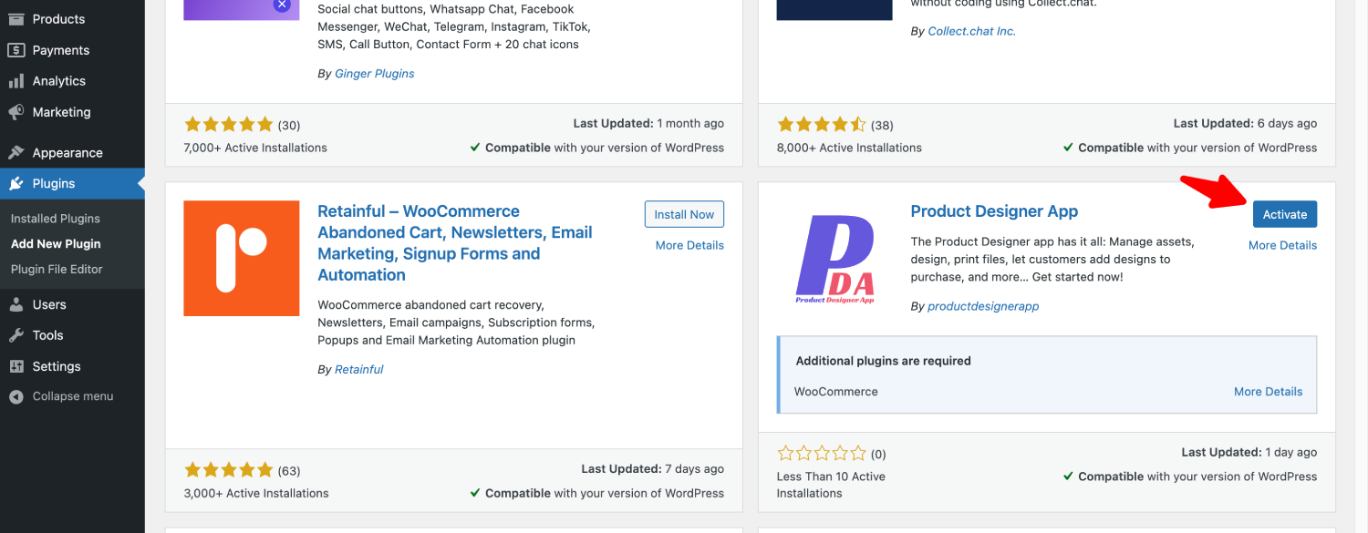The image size is (1368, 533).
Task: Visit Ginger Plugins author link
Action: tap(375, 74)
